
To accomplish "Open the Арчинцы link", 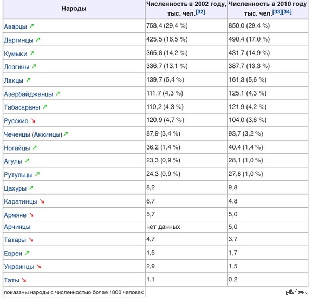I will coord(18,227).
